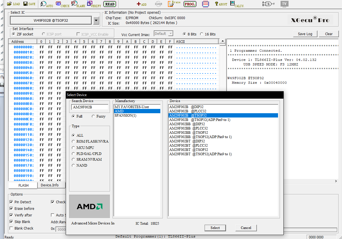Open the ABOUT dialog from the toolbar
The height and width of the screenshot is (239, 342).
click(x=221, y=4)
